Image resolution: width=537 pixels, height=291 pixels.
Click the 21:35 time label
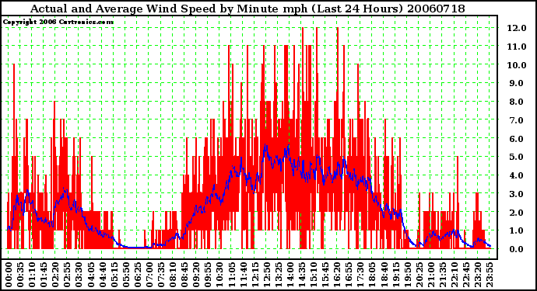click(443, 275)
